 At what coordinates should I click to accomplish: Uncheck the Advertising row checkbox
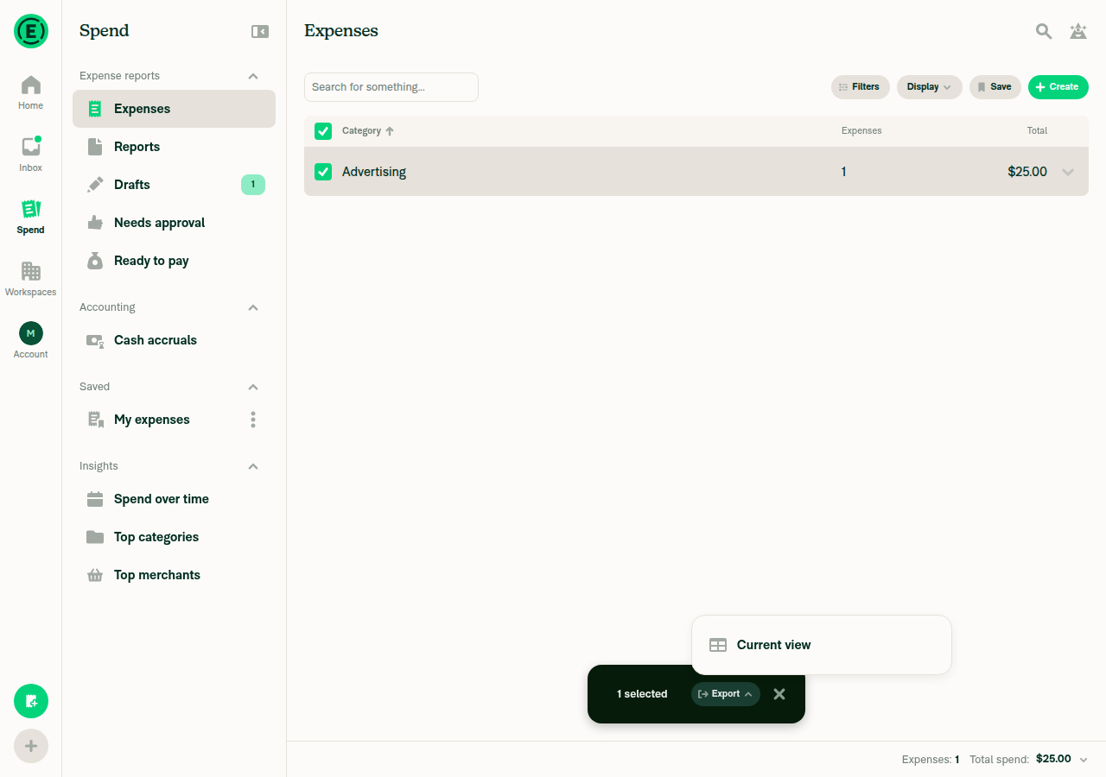(323, 172)
